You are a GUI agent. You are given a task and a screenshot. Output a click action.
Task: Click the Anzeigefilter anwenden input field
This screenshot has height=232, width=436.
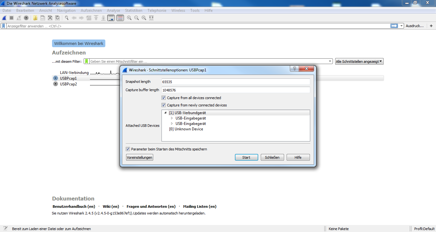point(198,26)
